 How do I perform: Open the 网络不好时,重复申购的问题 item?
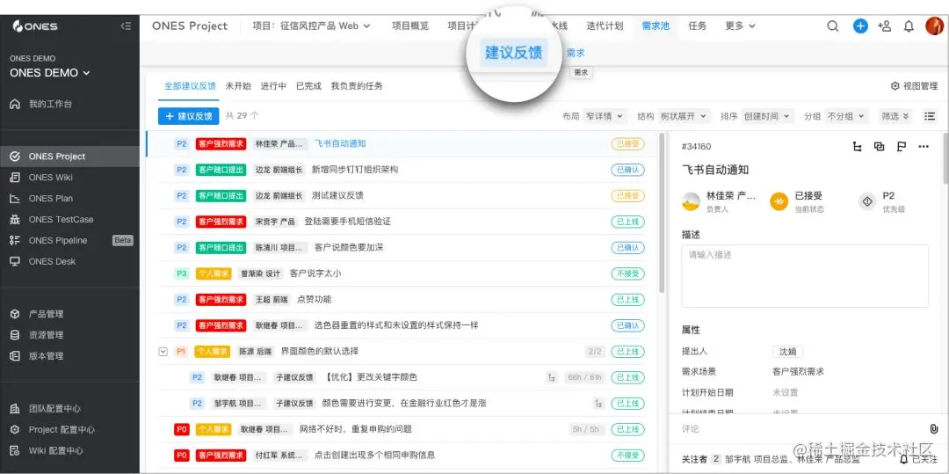pyautogui.click(x=356, y=429)
